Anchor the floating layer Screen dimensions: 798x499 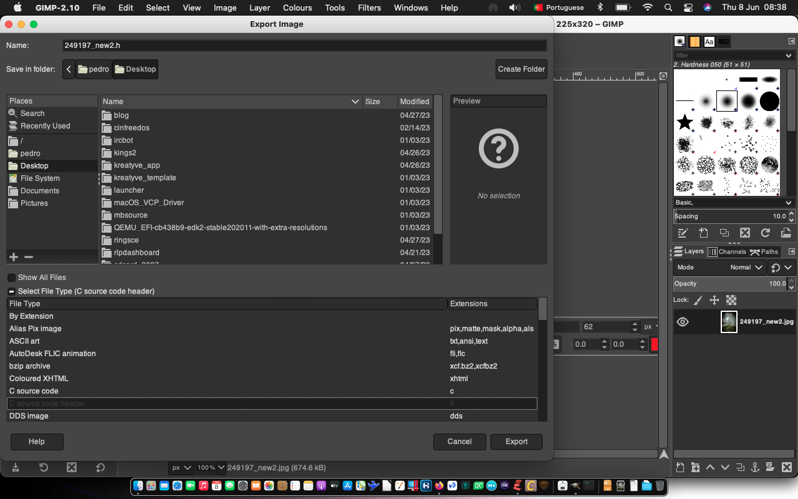[755, 467]
